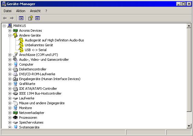Click the Monitore monitor icon

tap(15, 108)
